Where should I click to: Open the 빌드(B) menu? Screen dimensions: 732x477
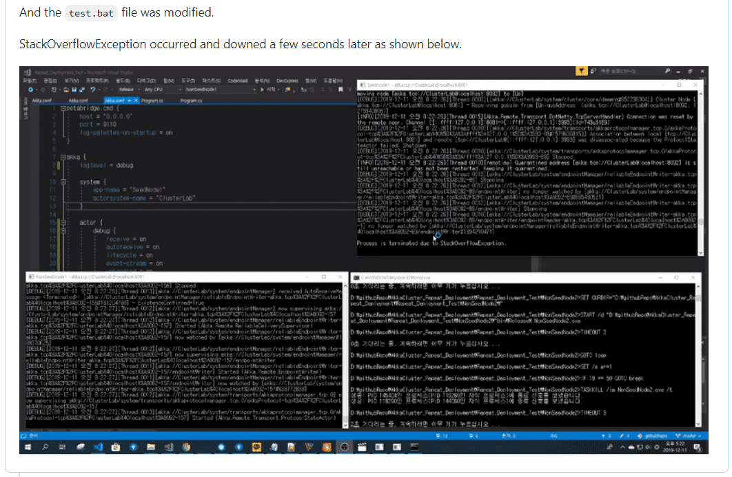click(x=123, y=81)
